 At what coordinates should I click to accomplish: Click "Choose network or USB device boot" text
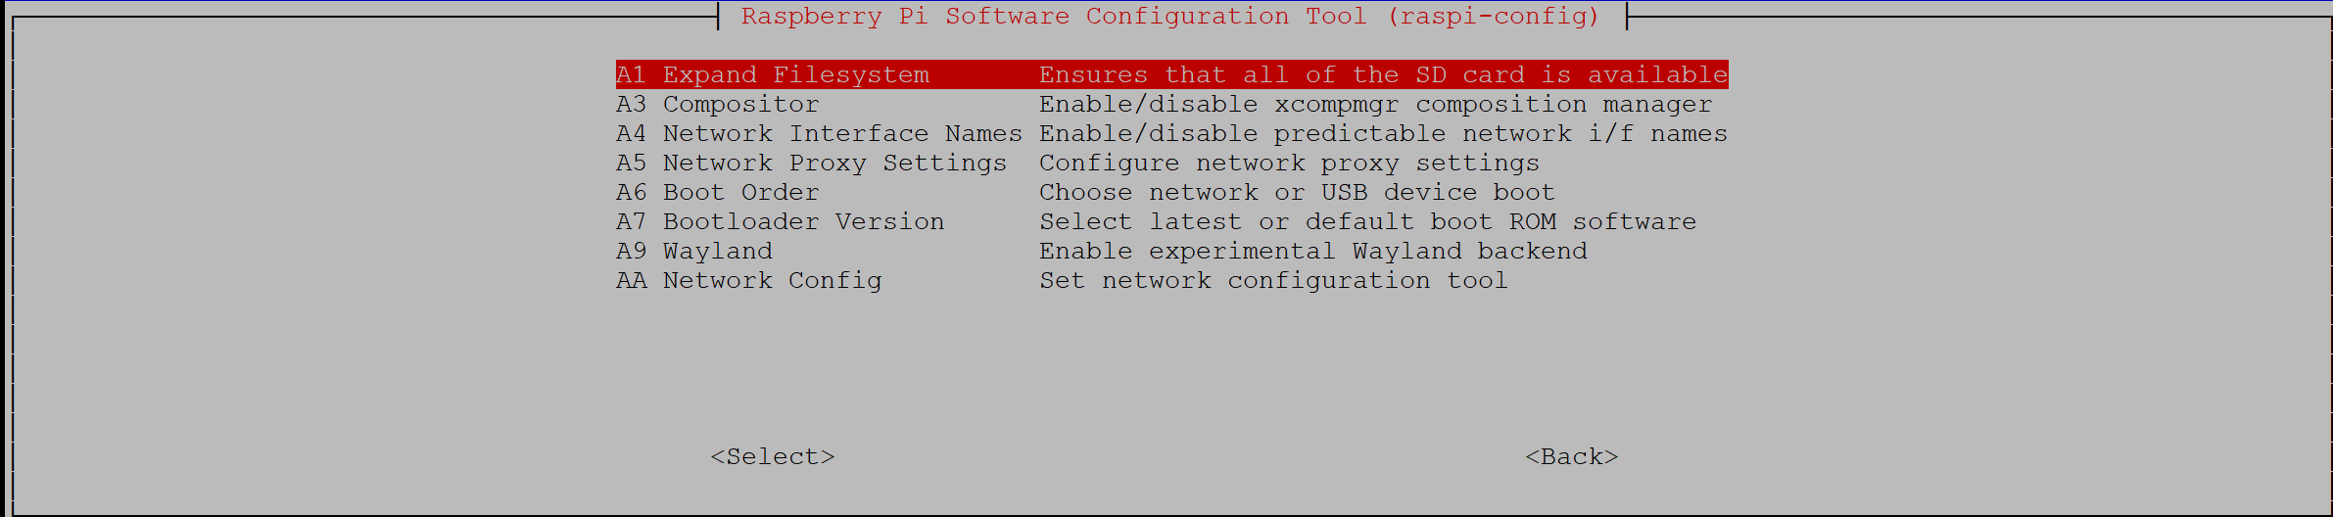click(x=1297, y=193)
